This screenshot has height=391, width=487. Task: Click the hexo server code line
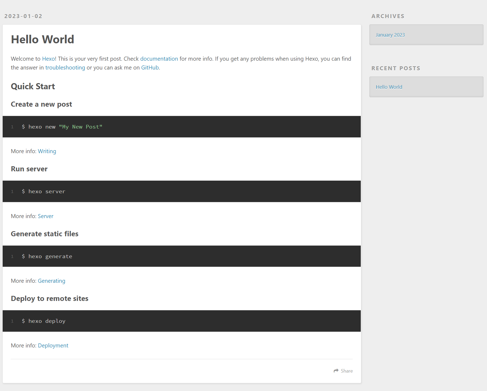click(44, 192)
